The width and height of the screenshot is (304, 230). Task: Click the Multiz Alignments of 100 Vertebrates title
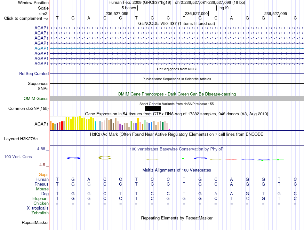pyautogui.click(x=177, y=170)
